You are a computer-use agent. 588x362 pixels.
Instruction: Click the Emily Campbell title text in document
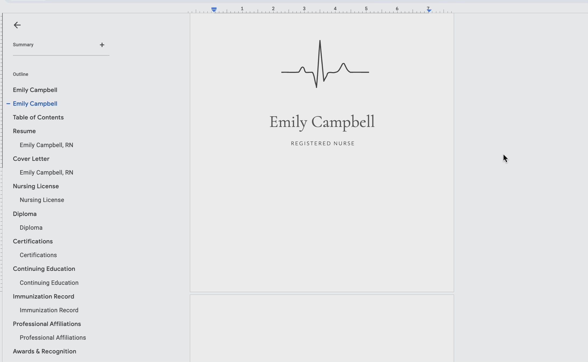point(322,122)
